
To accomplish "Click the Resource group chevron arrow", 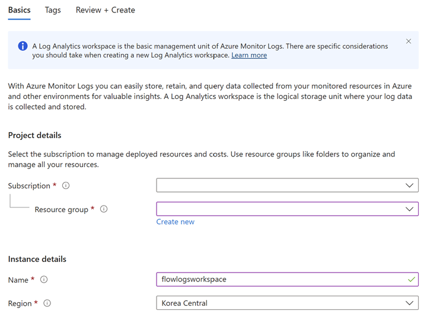I will (x=410, y=209).
